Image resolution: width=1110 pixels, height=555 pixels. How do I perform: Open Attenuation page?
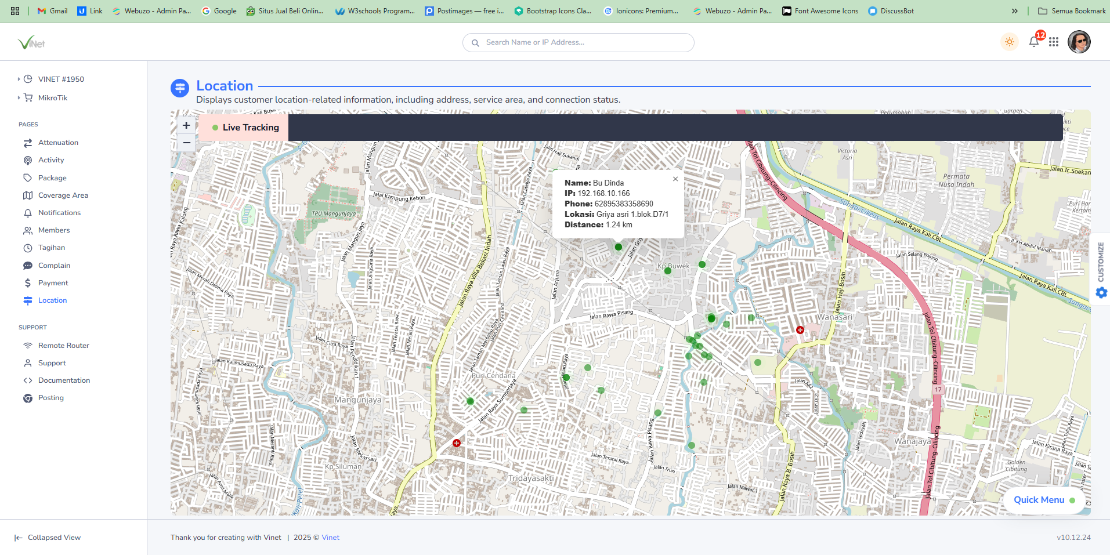pos(58,143)
